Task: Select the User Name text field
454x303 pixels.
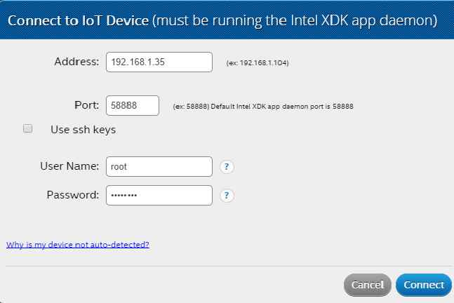Action: point(159,166)
